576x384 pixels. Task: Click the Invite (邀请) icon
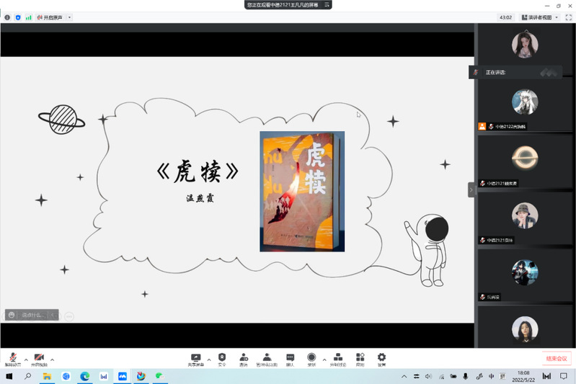click(x=244, y=358)
